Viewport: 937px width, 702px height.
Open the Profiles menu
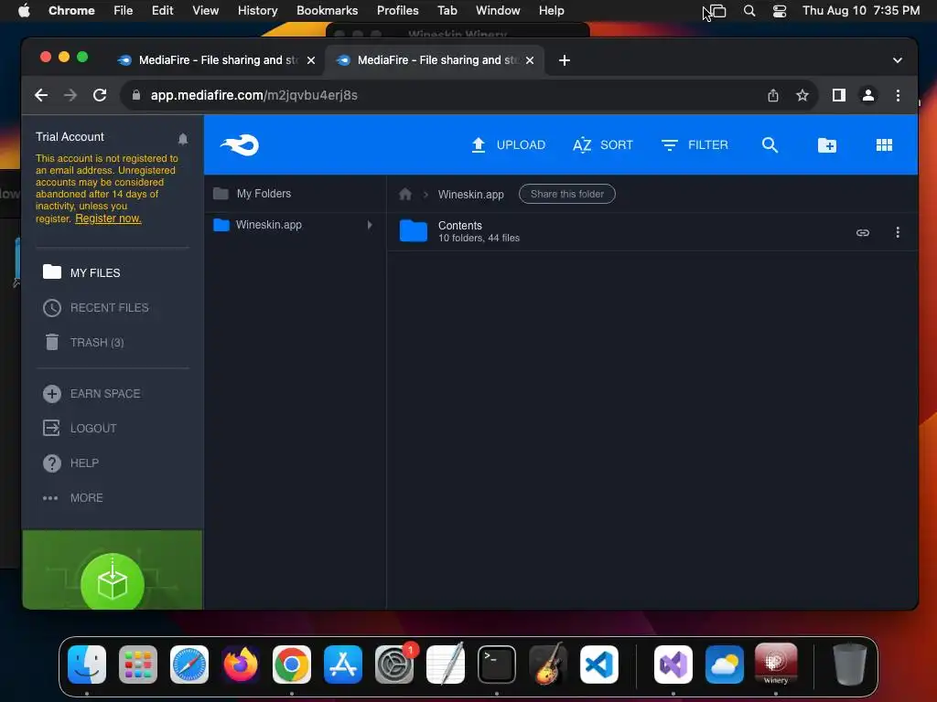pos(397,10)
